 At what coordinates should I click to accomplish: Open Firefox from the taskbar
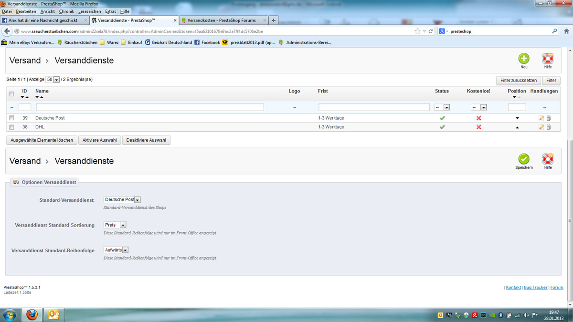click(32, 315)
